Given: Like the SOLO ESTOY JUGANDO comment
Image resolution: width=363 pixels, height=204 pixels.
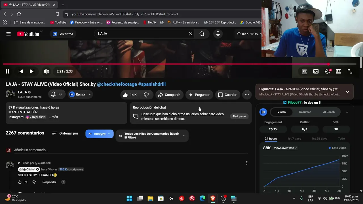Looking at the screenshot, I should click(20, 182).
